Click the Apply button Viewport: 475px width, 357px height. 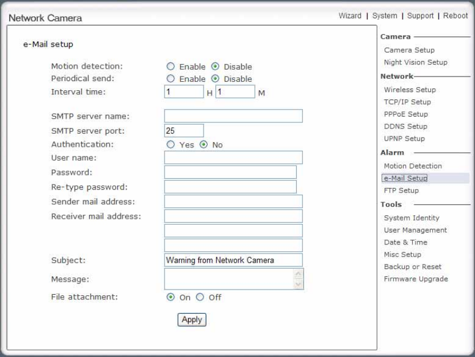coord(191,319)
